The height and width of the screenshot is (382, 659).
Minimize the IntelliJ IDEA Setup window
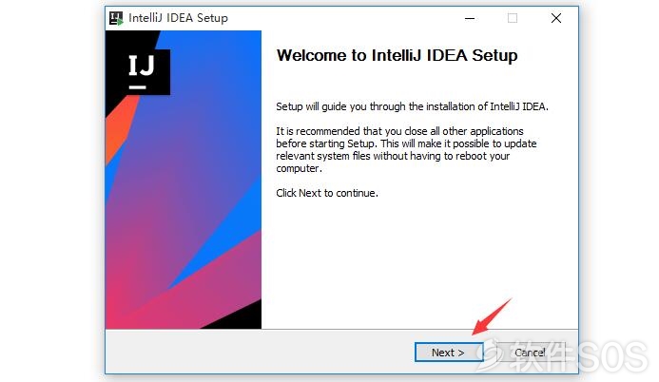(x=470, y=18)
